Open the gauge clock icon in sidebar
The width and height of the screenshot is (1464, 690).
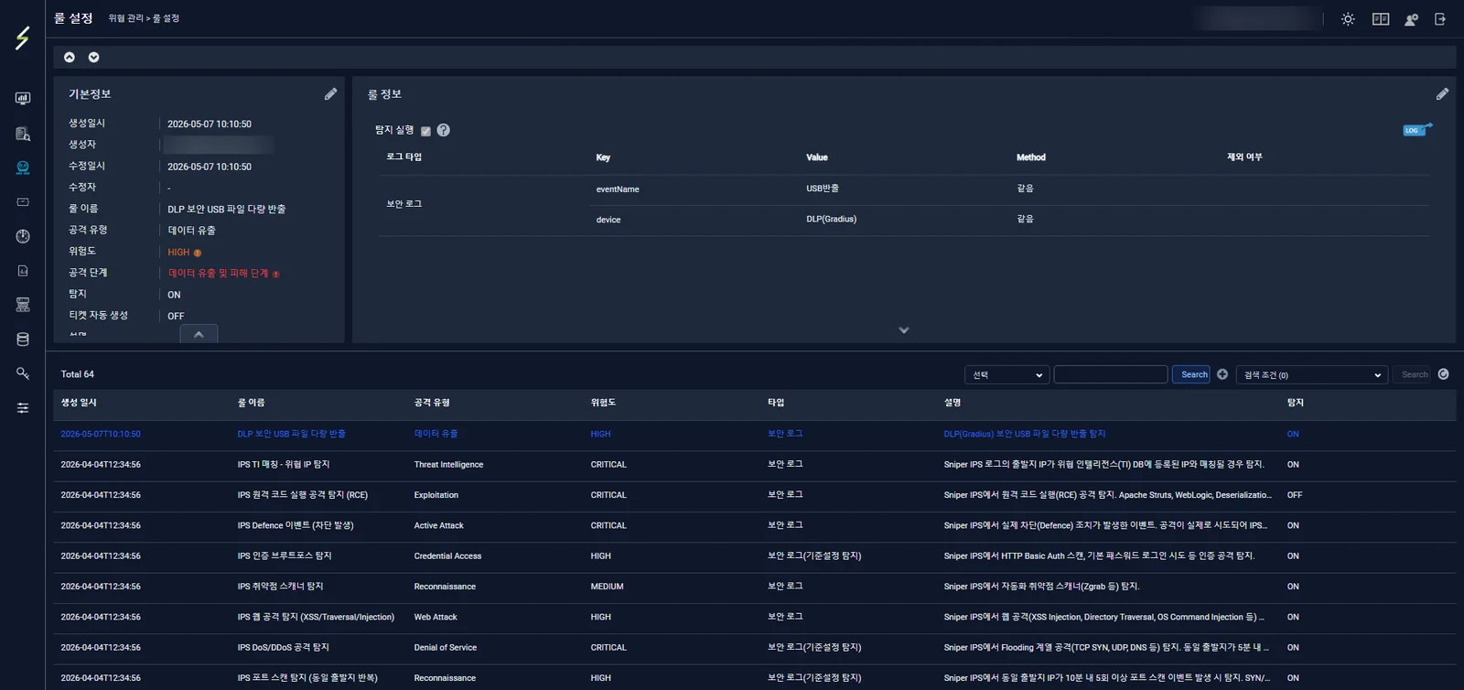tap(23, 236)
